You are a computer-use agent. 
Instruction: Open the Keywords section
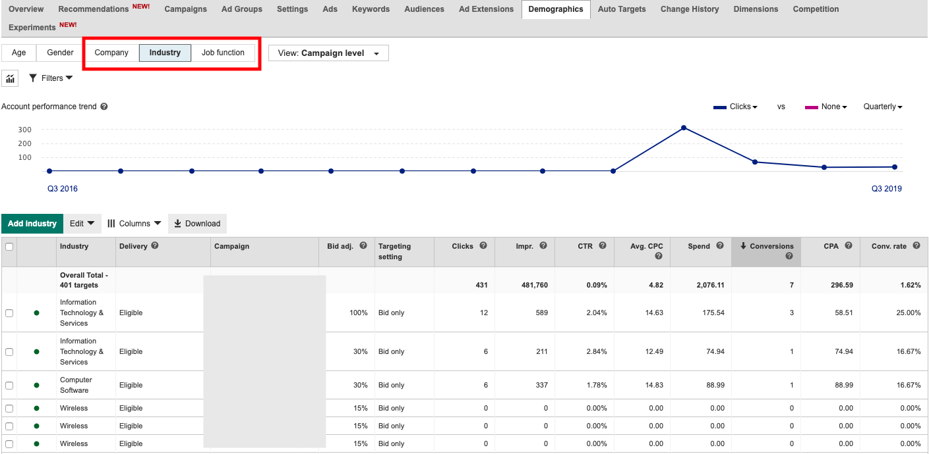(x=370, y=9)
